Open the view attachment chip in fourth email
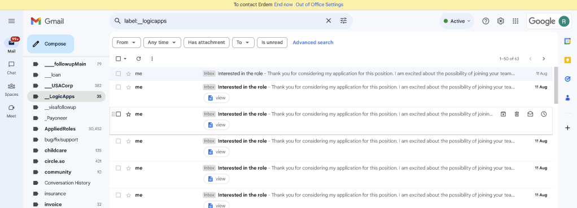This screenshot has width=577, height=208. pos(216,152)
